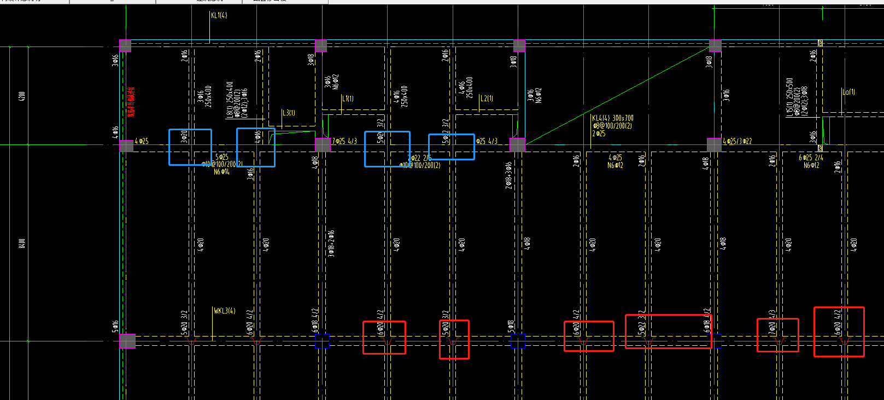Select the KL1(4) beam label
This screenshot has height=400, width=884.
pyautogui.click(x=219, y=15)
